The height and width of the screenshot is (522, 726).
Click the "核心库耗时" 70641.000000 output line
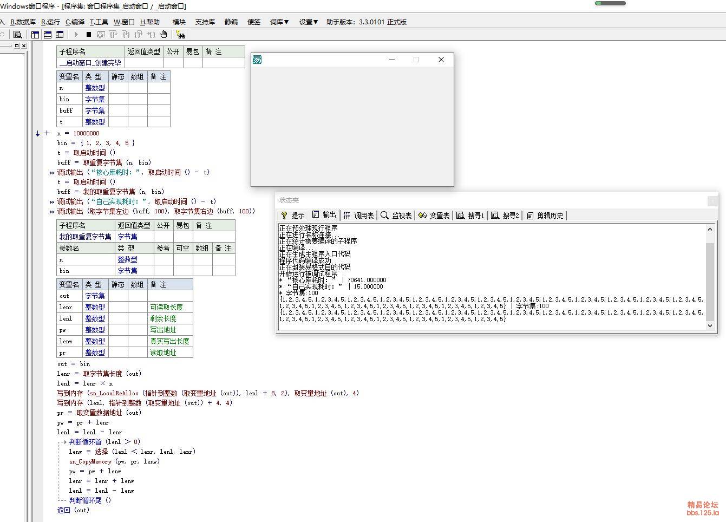[x=333, y=280]
